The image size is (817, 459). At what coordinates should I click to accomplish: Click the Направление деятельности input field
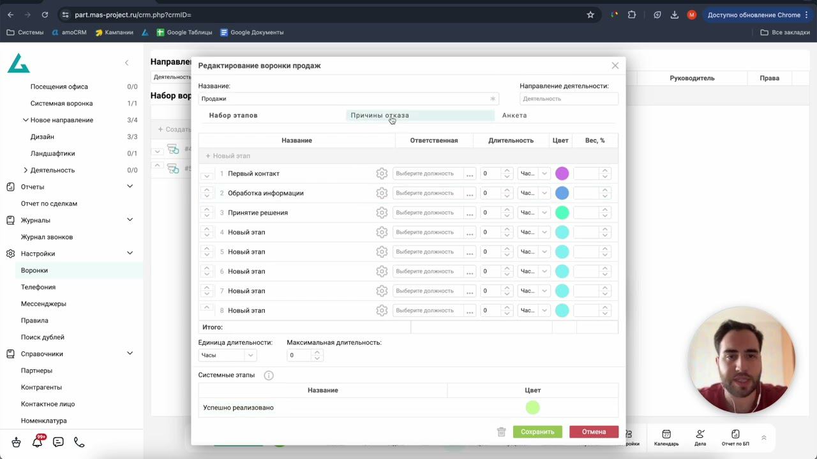(x=569, y=99)
